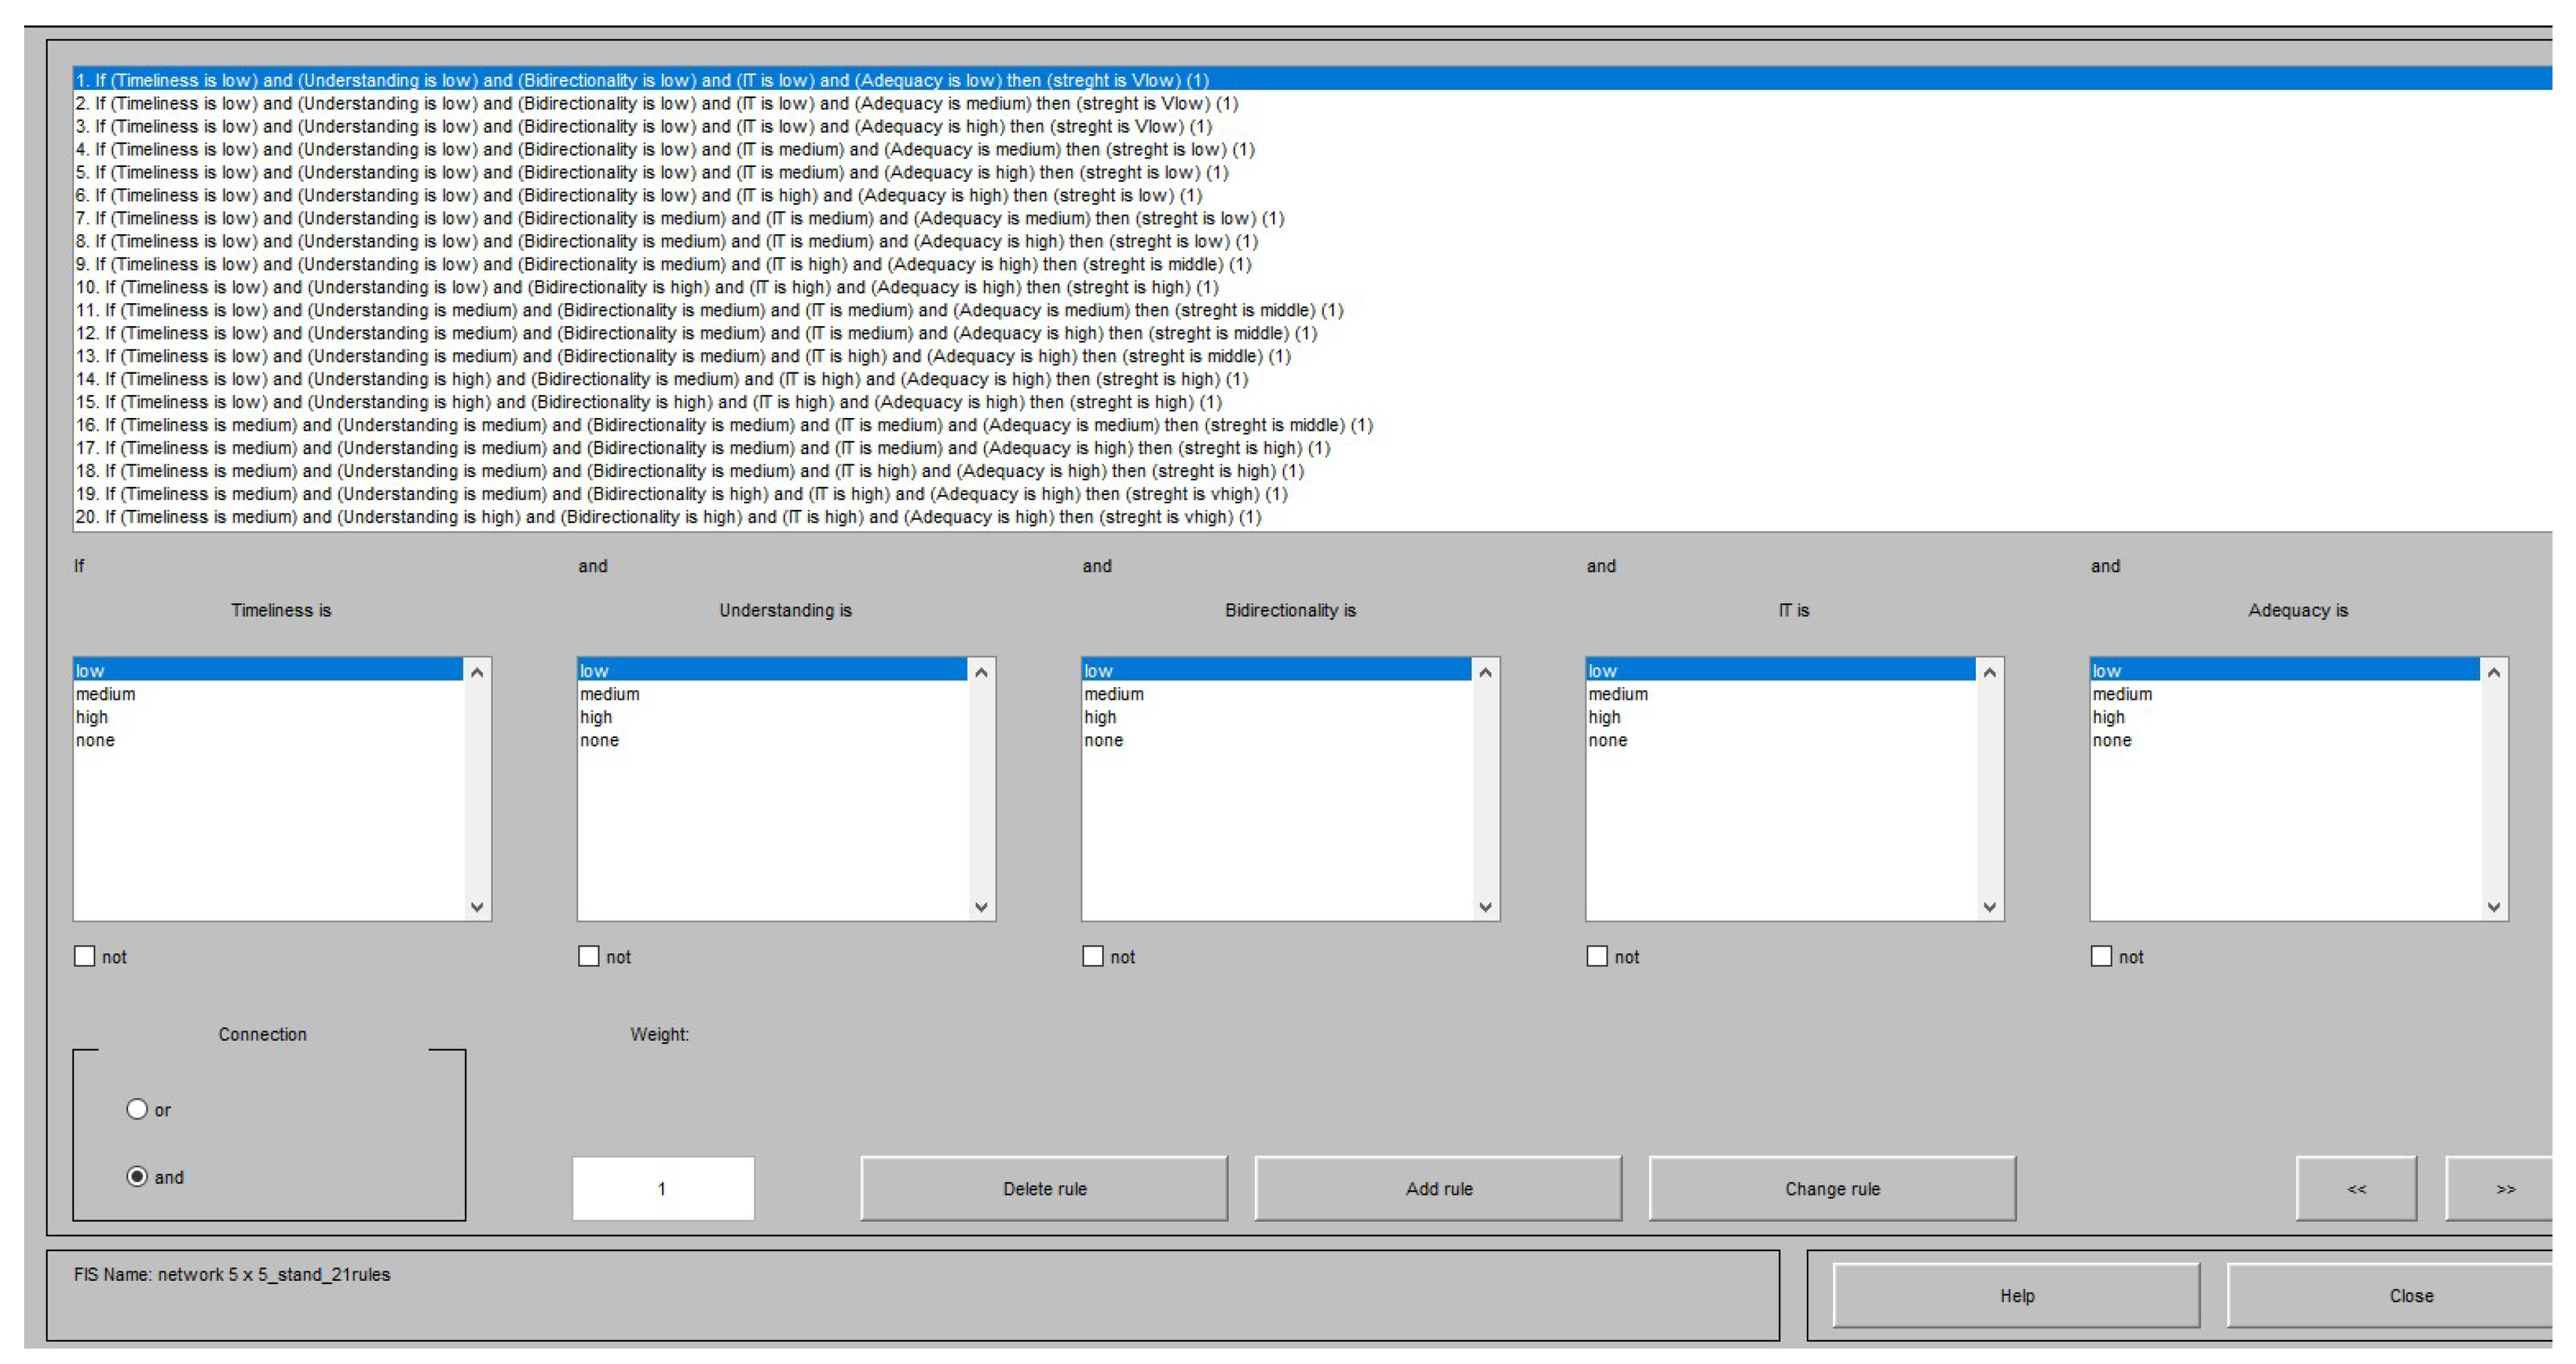Viewport: 2576px width, 1364px height.
Task: Enable the 'not' checkbox under Timeliness
Action: pyautogui.click(x=85, y=955)
